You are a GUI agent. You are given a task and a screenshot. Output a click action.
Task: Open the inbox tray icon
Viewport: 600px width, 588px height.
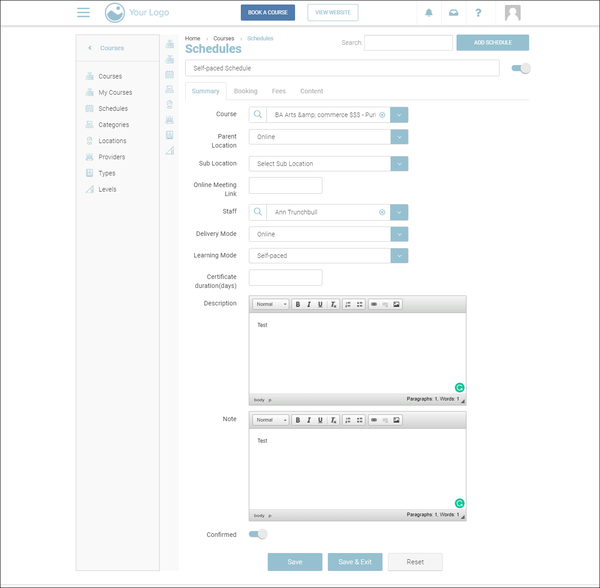pyautogui.click(x=453, y=13)
